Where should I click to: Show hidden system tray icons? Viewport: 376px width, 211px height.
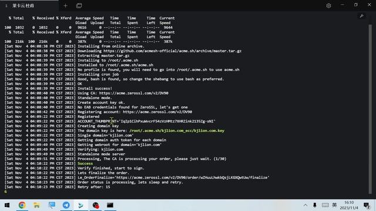tap(305, 205)
